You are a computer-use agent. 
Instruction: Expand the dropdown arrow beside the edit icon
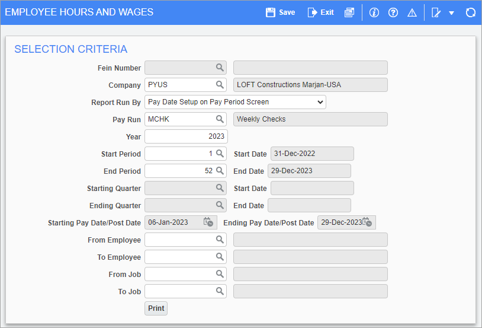click(x=451, y=13)
